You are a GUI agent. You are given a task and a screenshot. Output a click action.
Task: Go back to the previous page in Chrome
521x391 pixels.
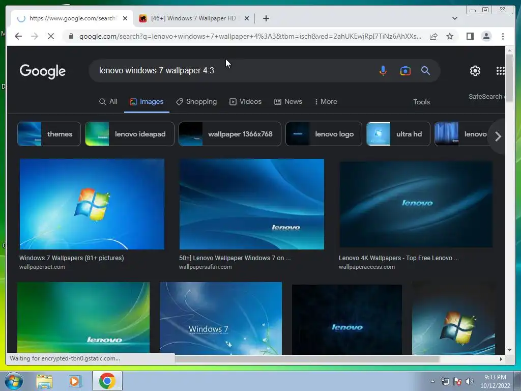click(18, 36)
